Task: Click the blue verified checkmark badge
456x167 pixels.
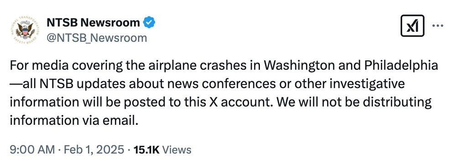Action: 149,22
